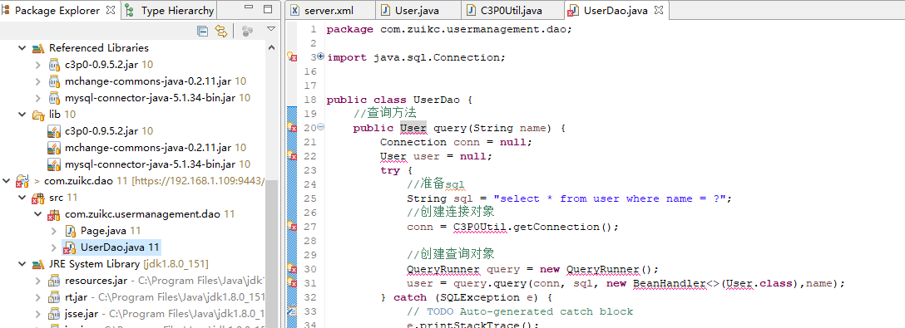
Task: Expand c3p0-0.9.5.2.jar under Referenced Libraries
Action: (38, 65)
